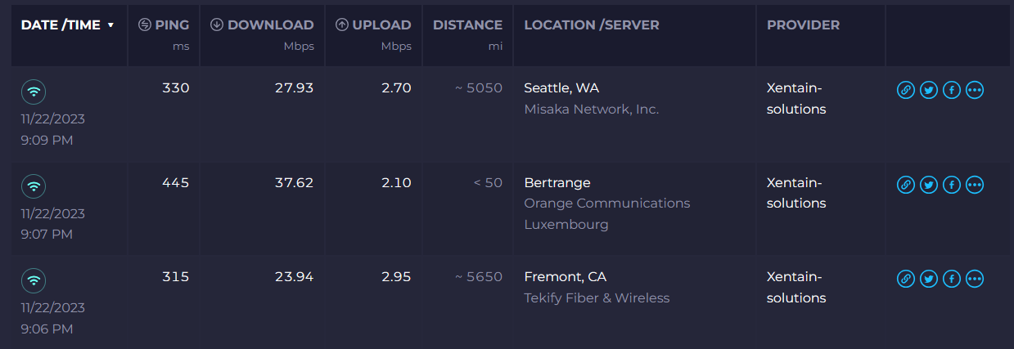Open more options for Fremont result
Viewport: 1014px width, 349px height.
(x=974, y=280)
